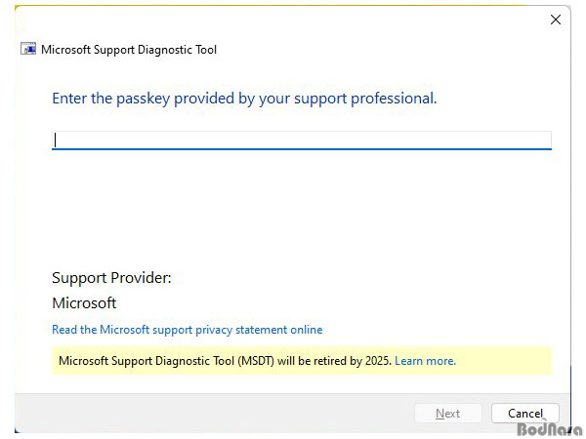Select the 'Support Provider:' label
Screen dimensions: 586x439
coord(111,278)
